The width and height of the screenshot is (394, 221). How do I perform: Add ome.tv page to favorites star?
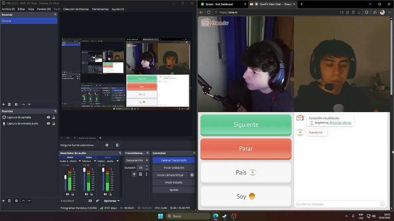(x=359, y=12)
